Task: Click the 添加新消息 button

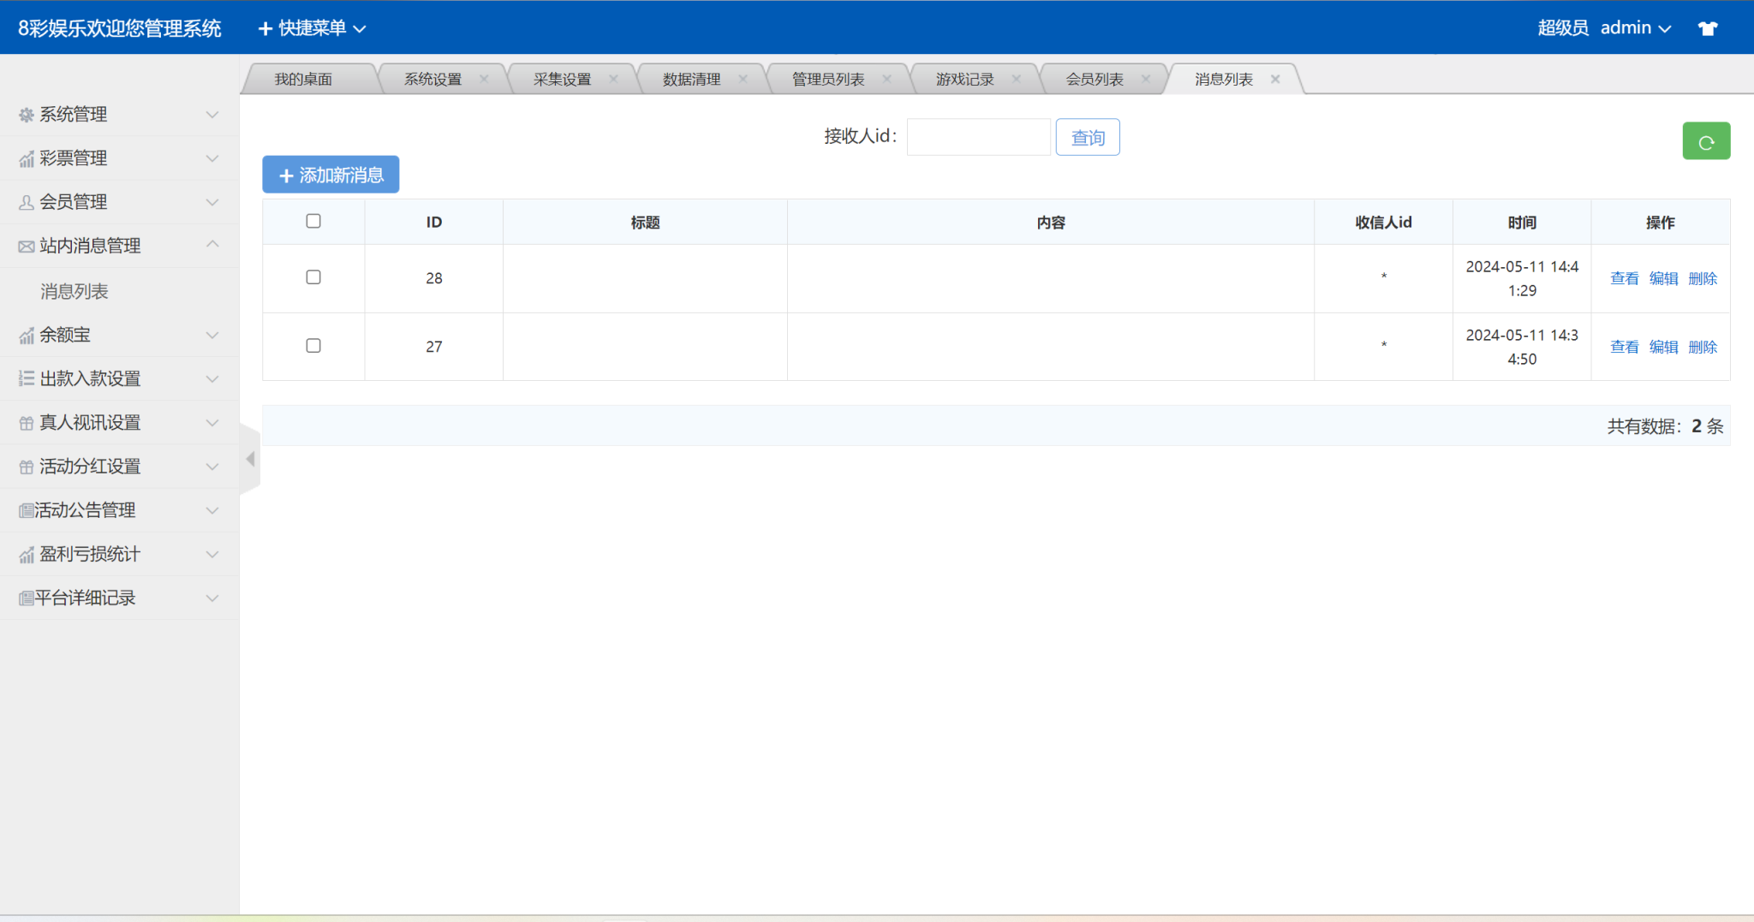Action: point(331,175)
